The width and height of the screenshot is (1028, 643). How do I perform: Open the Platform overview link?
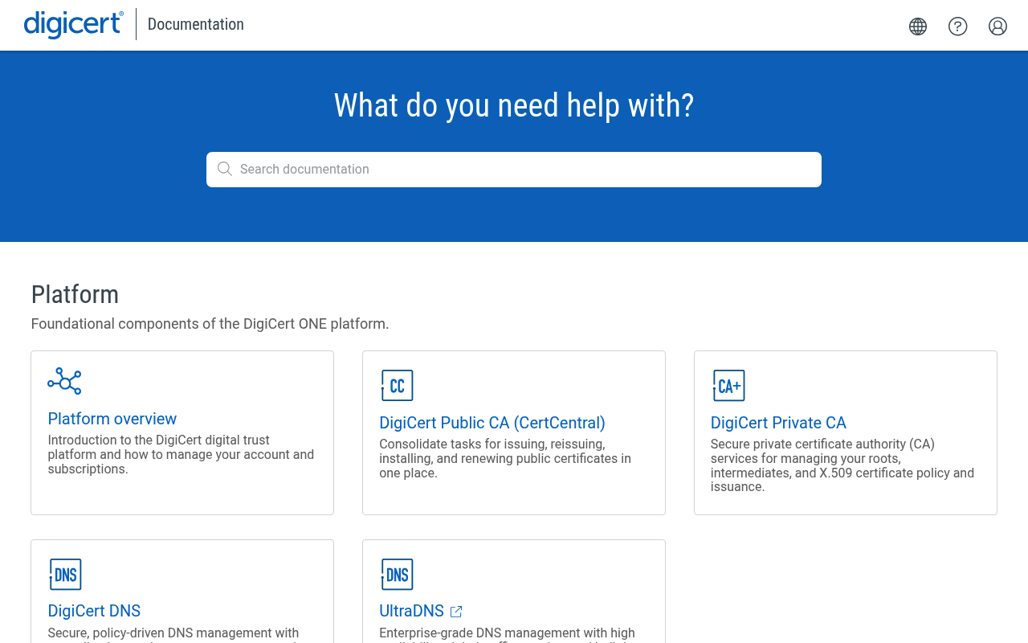112,419
